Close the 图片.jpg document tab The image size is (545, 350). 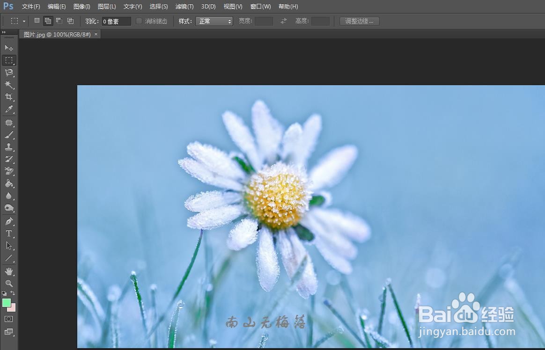pyautogui.click(x=96, y=34)
